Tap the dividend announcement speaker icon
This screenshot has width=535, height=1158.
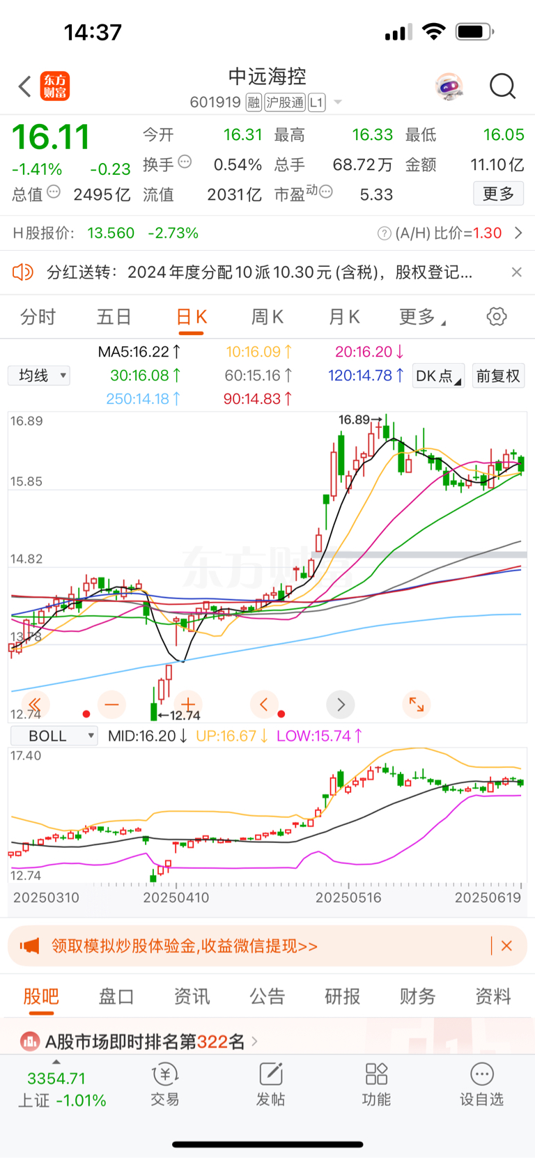tap(23, 272)
